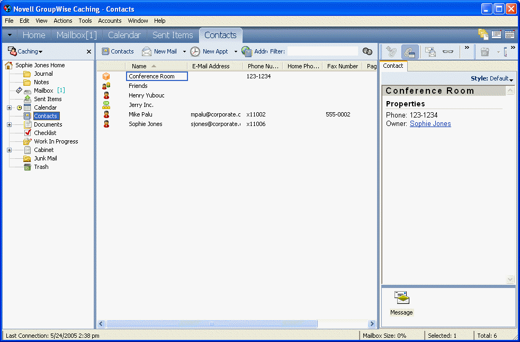Select Sophie Jones Home root folder
Screen dimensions: 520x342
[x=40, y=65]
